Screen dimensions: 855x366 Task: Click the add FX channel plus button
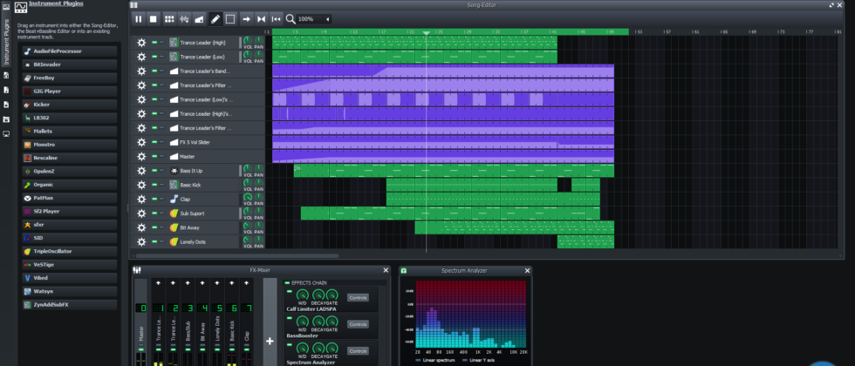pos(270,342)
